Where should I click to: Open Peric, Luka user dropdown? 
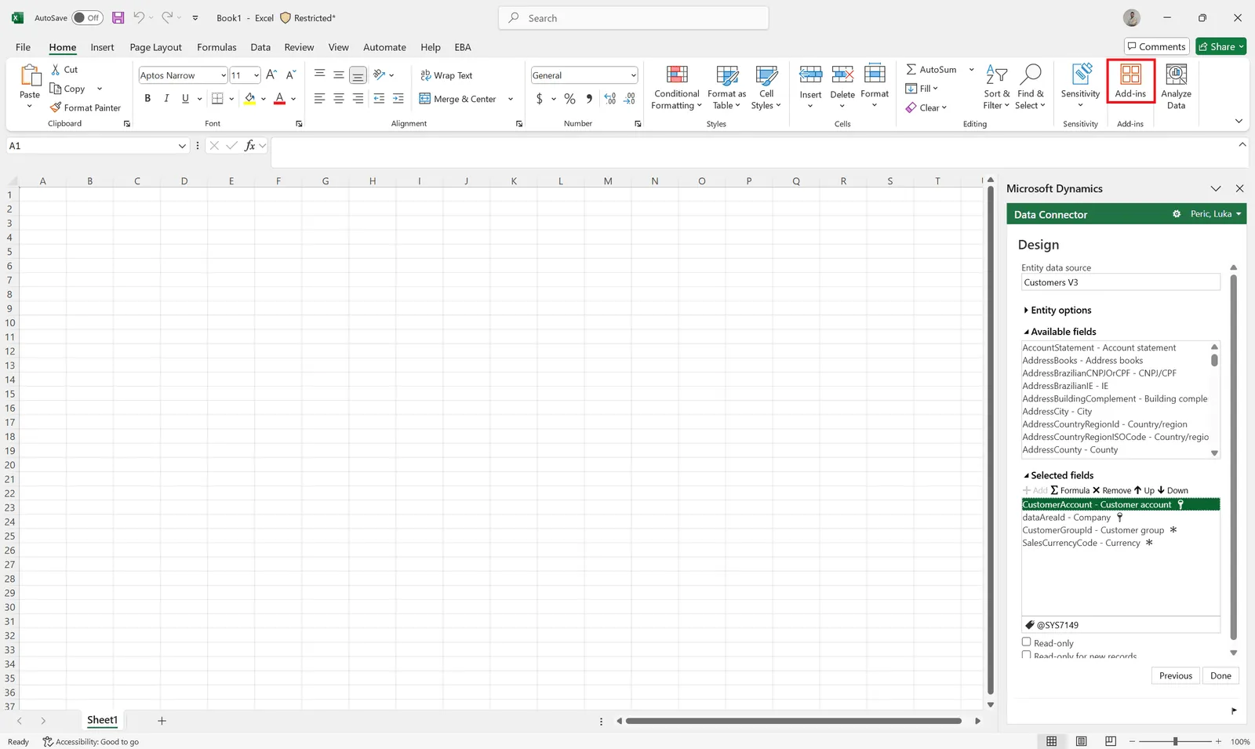click(x=1216, y=214)
